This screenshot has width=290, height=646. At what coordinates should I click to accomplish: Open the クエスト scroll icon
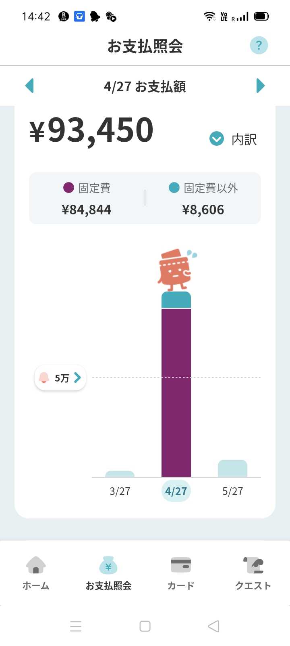pos(253,565)
